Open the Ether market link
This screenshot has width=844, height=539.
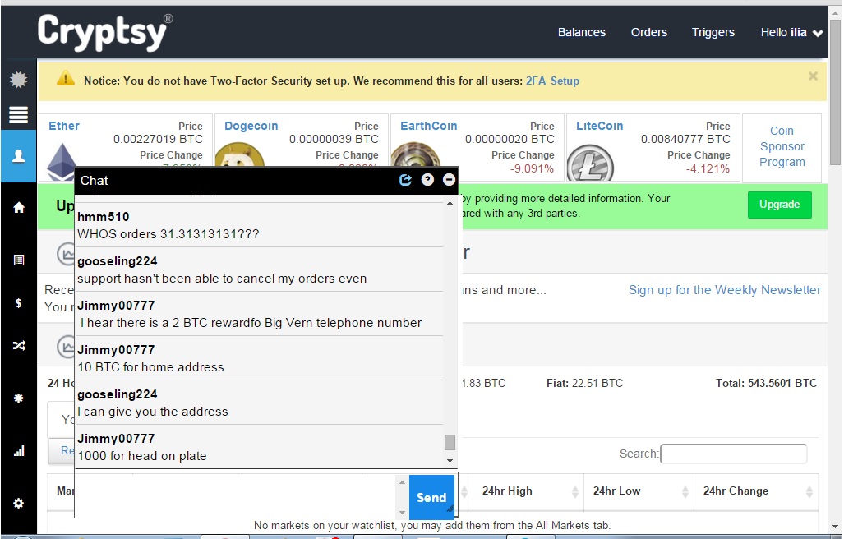(64, 126)
